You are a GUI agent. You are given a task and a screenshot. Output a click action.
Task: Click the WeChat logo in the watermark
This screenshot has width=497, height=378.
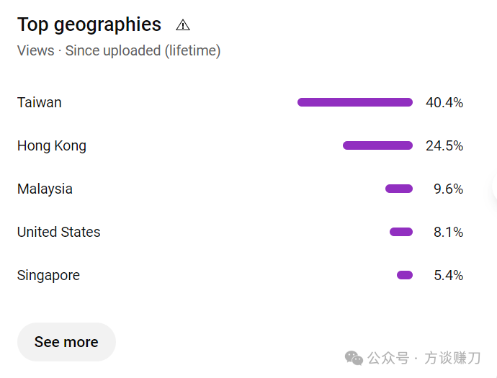(354, 358)
